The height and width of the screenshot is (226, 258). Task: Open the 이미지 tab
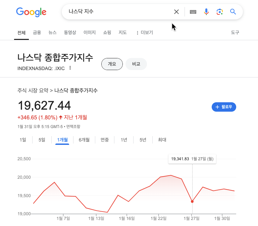point(90,33)
